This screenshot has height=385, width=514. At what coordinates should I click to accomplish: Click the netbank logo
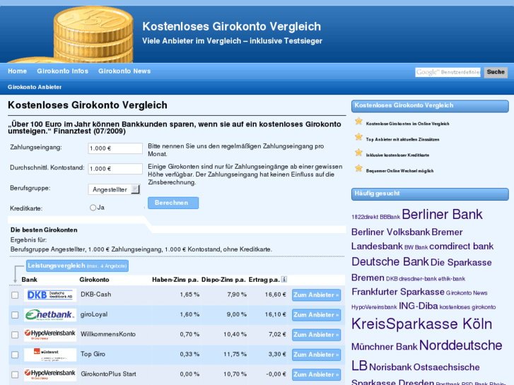[x=50, y=315]
